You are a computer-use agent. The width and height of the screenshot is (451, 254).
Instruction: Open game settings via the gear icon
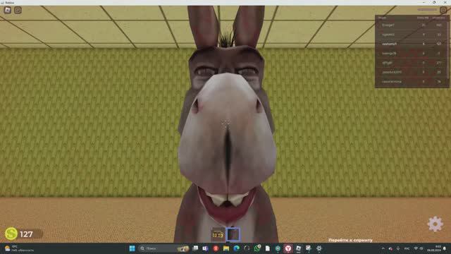(x=435, y=224)
